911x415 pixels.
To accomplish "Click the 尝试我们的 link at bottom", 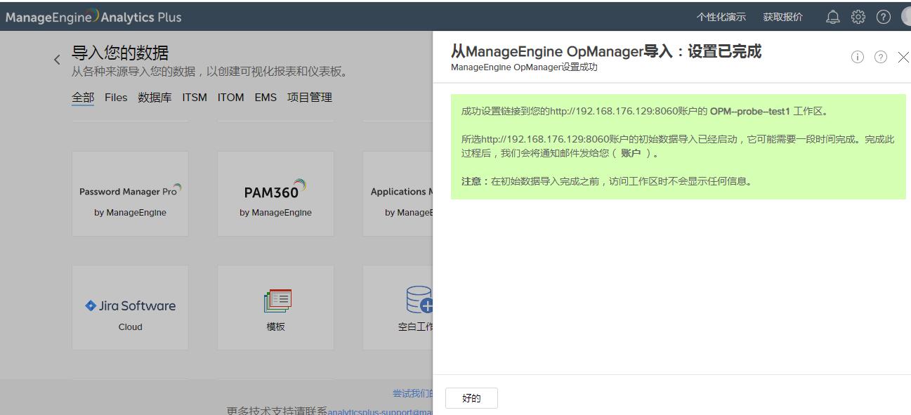I will click(412, 393).
